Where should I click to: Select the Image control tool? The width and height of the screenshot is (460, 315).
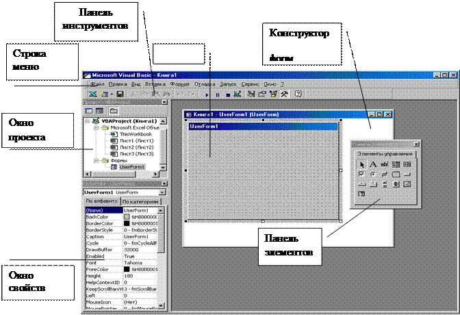(x=407, y=184)
